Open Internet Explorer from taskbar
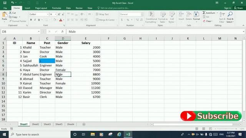The height and width of the screenshot is (138, 246). [119, 135]
